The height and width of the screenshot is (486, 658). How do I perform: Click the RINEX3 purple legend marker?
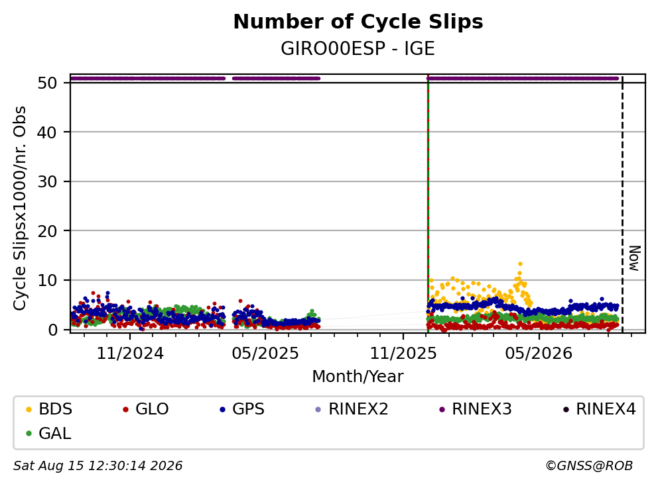tap(442, 409)
